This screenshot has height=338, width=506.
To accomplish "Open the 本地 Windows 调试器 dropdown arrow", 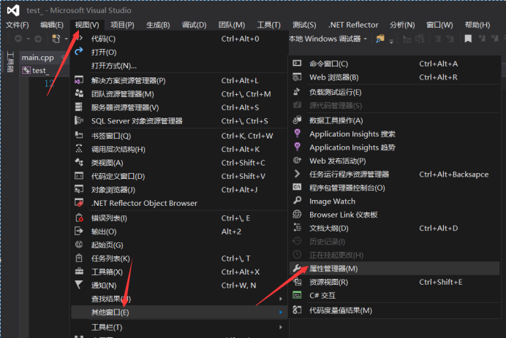I will [366, 39].
